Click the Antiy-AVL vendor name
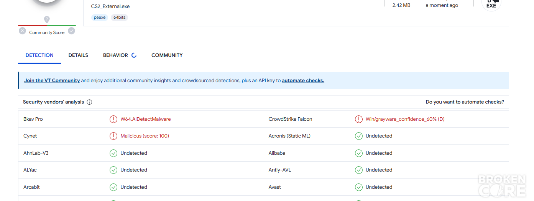This screenshot has height=201, width=534. point(280,170)
